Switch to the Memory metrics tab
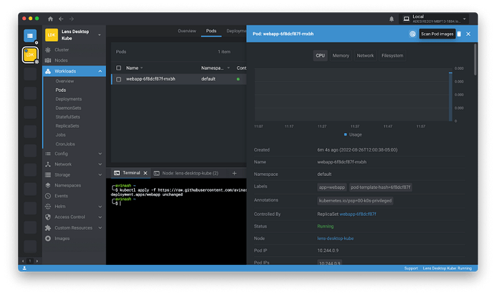The width and height of the screenshot is (495, 295). pyautogui.click(x=341, y=55)
